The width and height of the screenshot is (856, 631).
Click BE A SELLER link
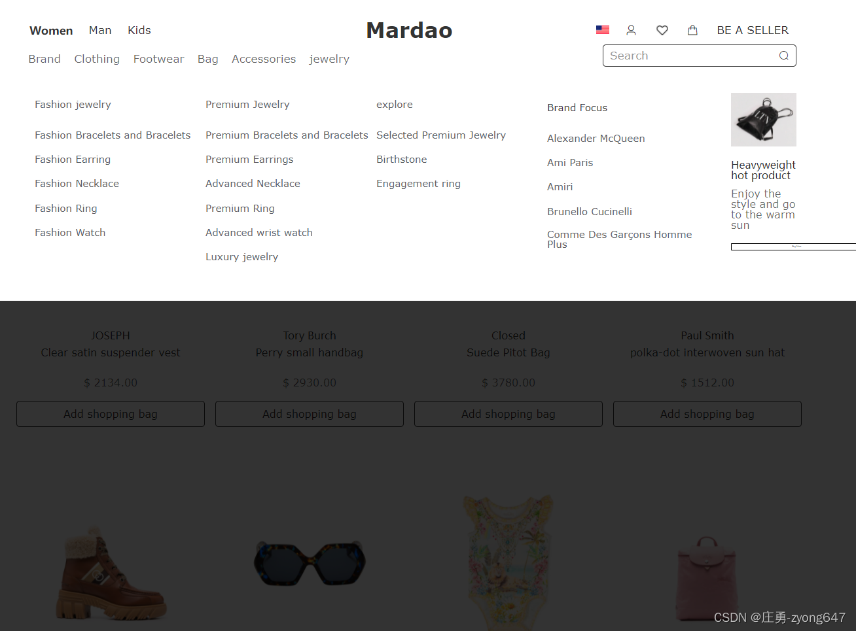pyautogui.click(x=753, y=30)
